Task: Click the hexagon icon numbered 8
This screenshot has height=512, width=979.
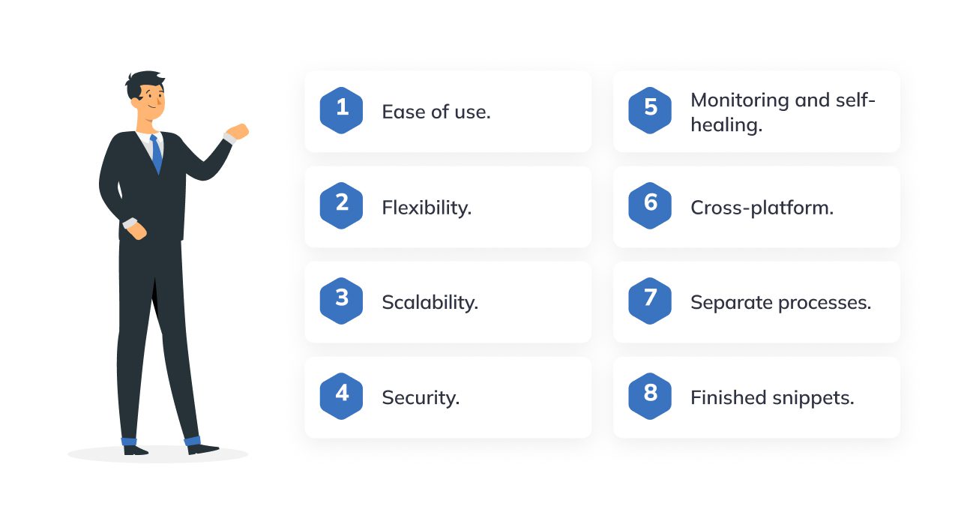Action: [x=650, y=396]
